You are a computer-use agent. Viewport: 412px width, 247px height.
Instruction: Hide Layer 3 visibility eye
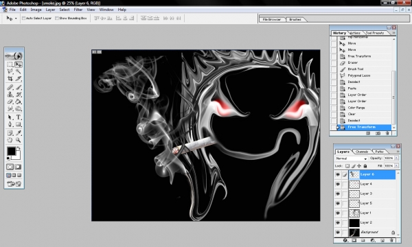click(338, 193)
